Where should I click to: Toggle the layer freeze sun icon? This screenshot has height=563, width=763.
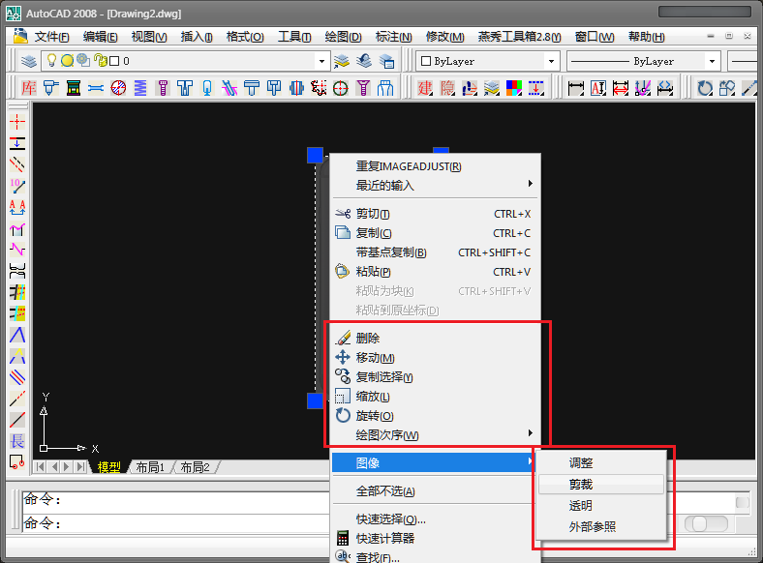67,60
